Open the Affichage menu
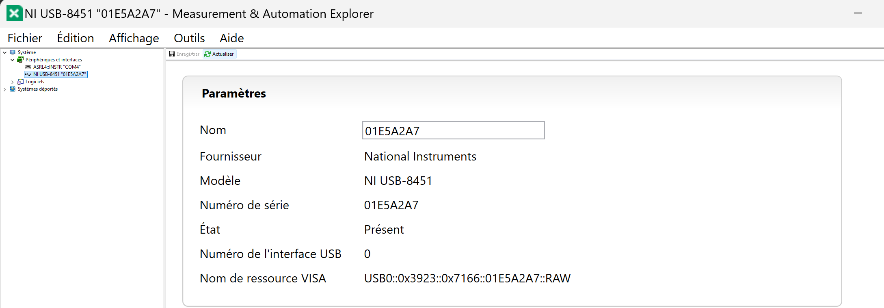Screen dimensions: 884x308 coord(134,38)
